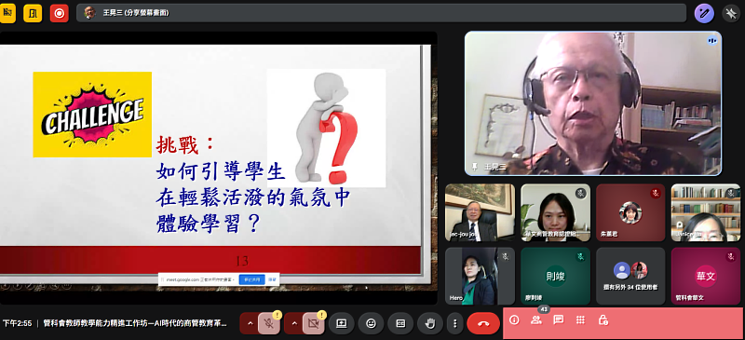Select the jac-jou participant video tile

click(x=480, y=212)
